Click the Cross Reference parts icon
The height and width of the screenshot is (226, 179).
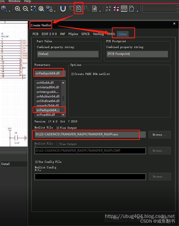click(87, 8)
